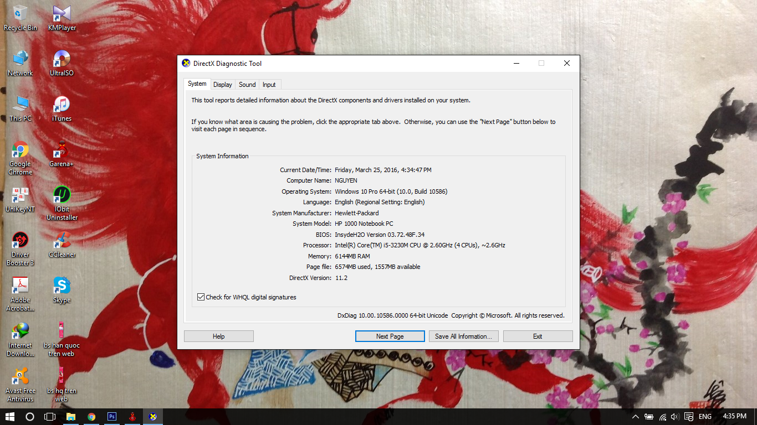Viewport: 757px width, 425px height.
Task: Select the iTunes desktop shortcut
Action: coord(62,108)
